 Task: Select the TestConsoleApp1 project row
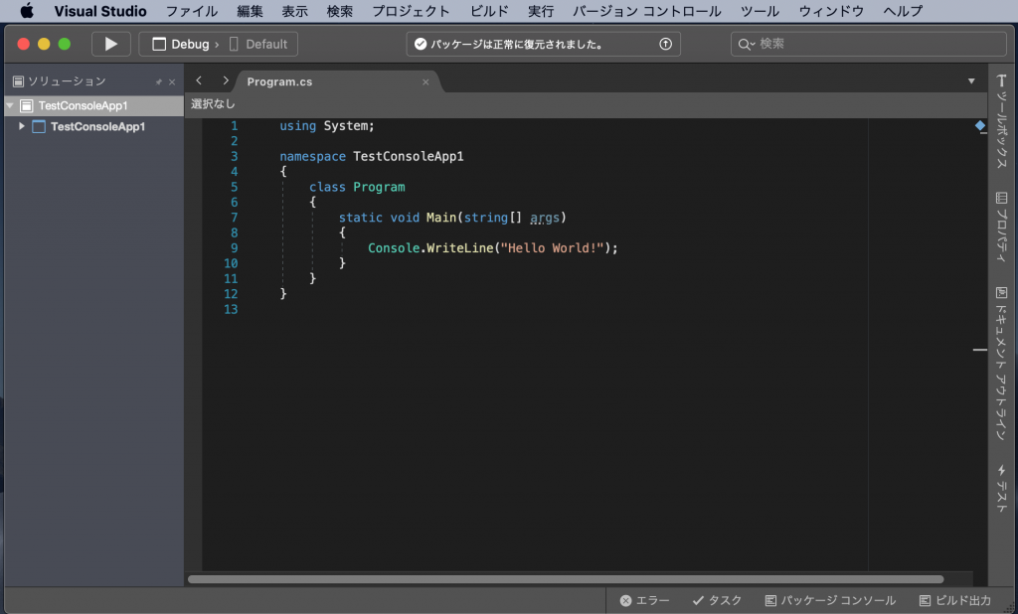coord(94,126)
